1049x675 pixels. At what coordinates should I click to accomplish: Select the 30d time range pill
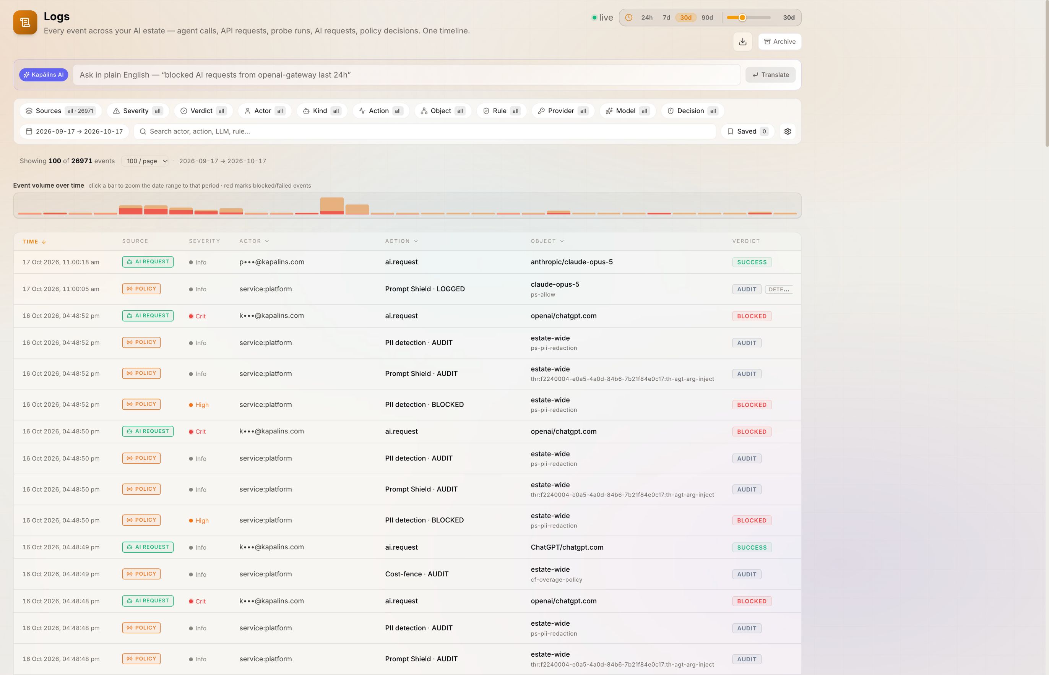click(x=685, y=18)
